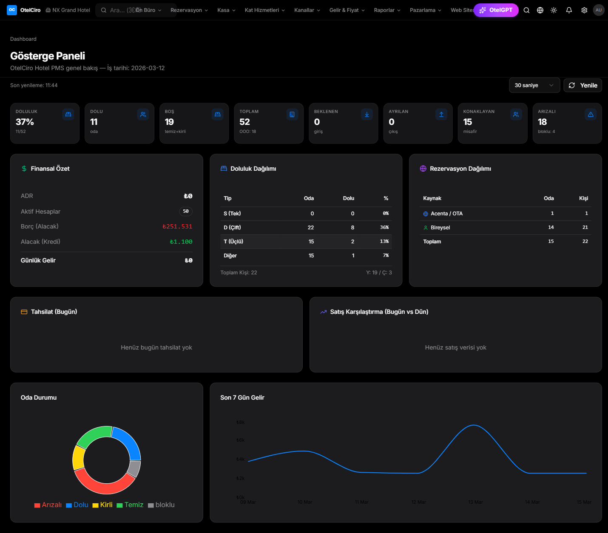608x533 pixels.
Task: Click the people icon on the Dolu card
Action: point(143,114)
